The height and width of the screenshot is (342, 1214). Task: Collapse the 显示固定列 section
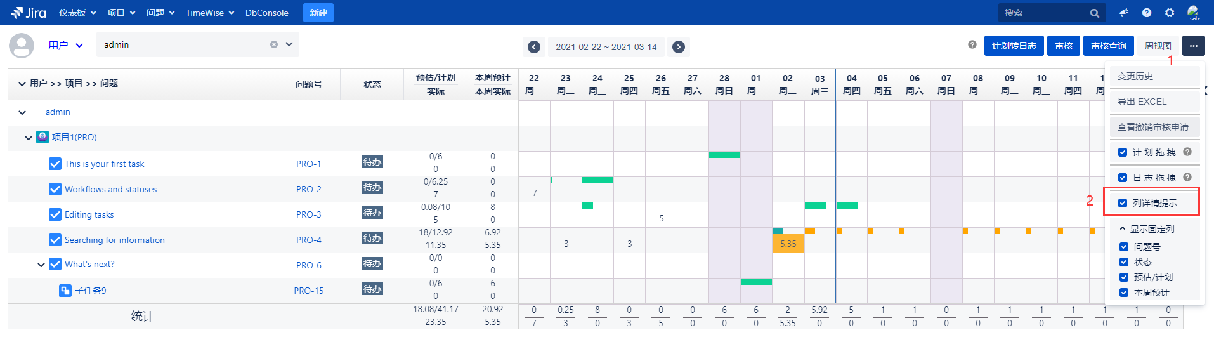coord(1122,229)
